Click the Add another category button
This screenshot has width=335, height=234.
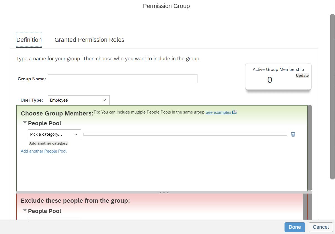click(x=48, y=143)
